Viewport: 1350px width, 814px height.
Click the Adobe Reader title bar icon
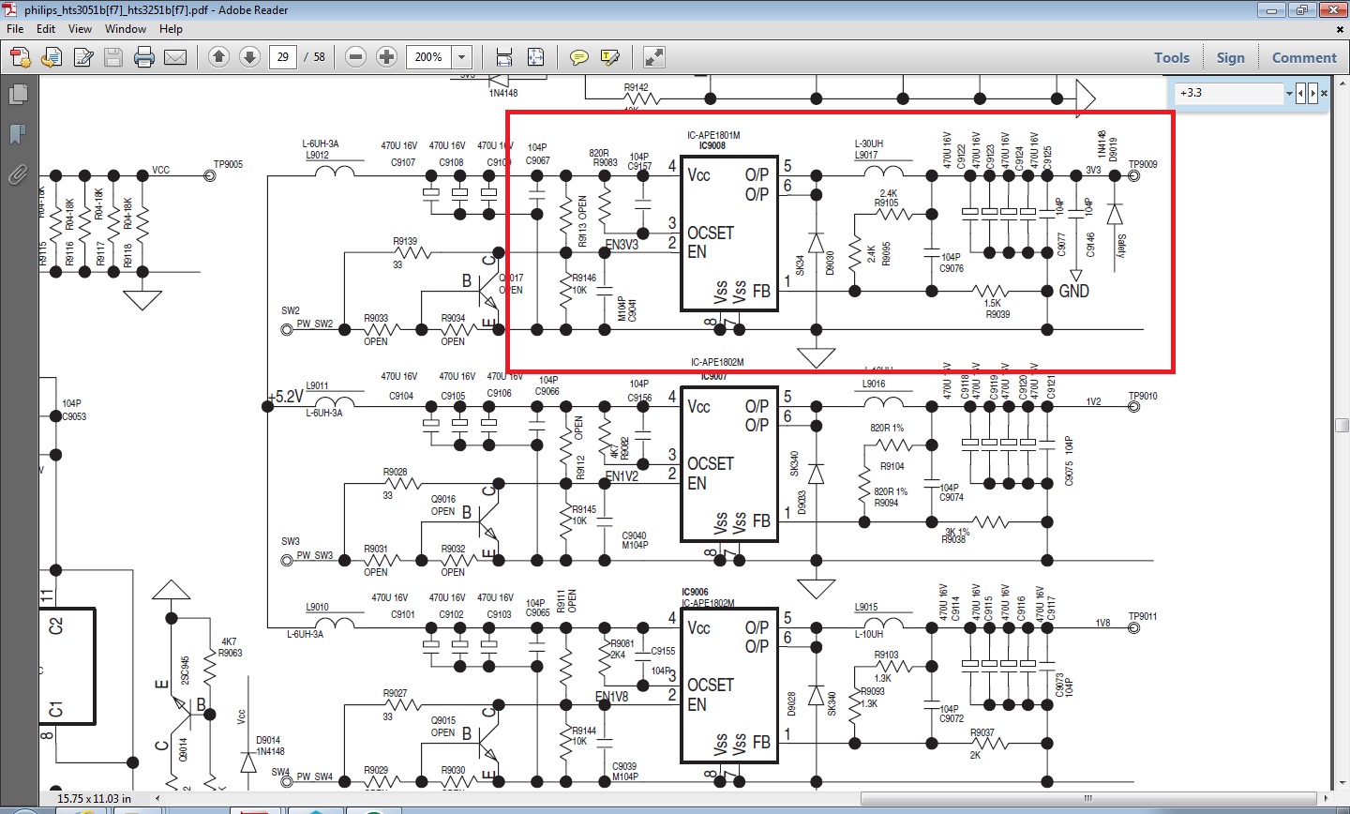click(12, 9)
